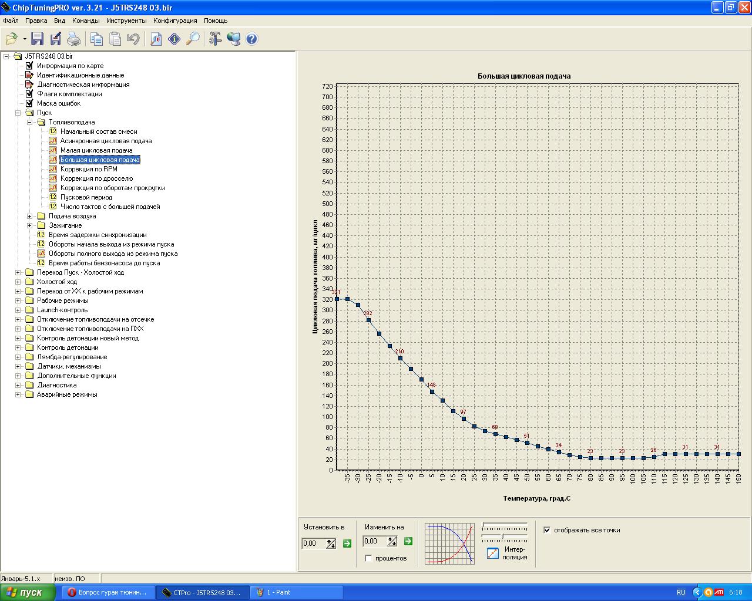Apply value with Установить в green arrow

[347, 543]
